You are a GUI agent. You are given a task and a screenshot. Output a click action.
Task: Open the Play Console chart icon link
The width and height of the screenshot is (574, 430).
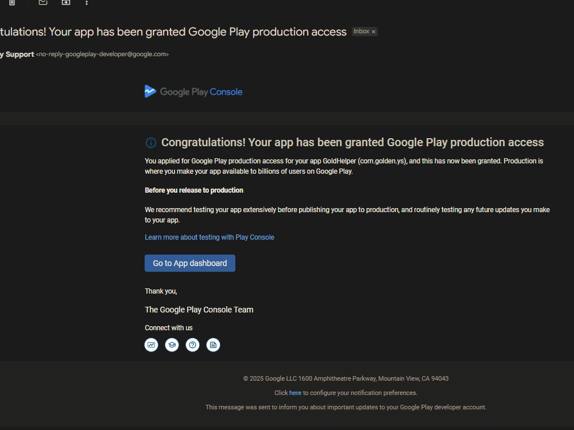click(x=151, y=345)
